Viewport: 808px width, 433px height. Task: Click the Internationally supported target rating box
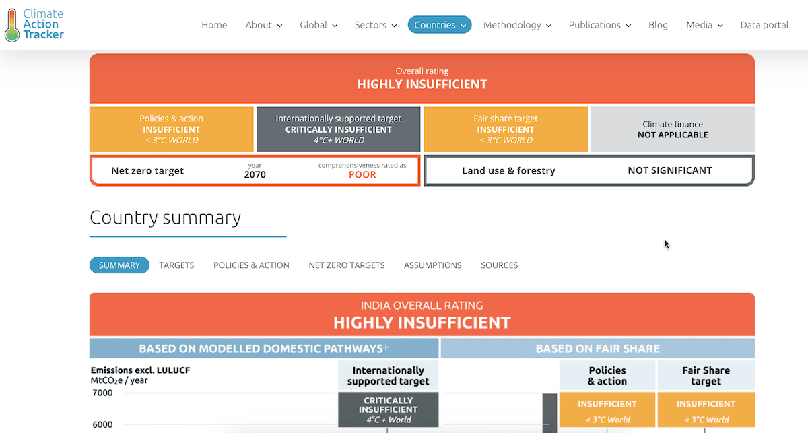338,129
